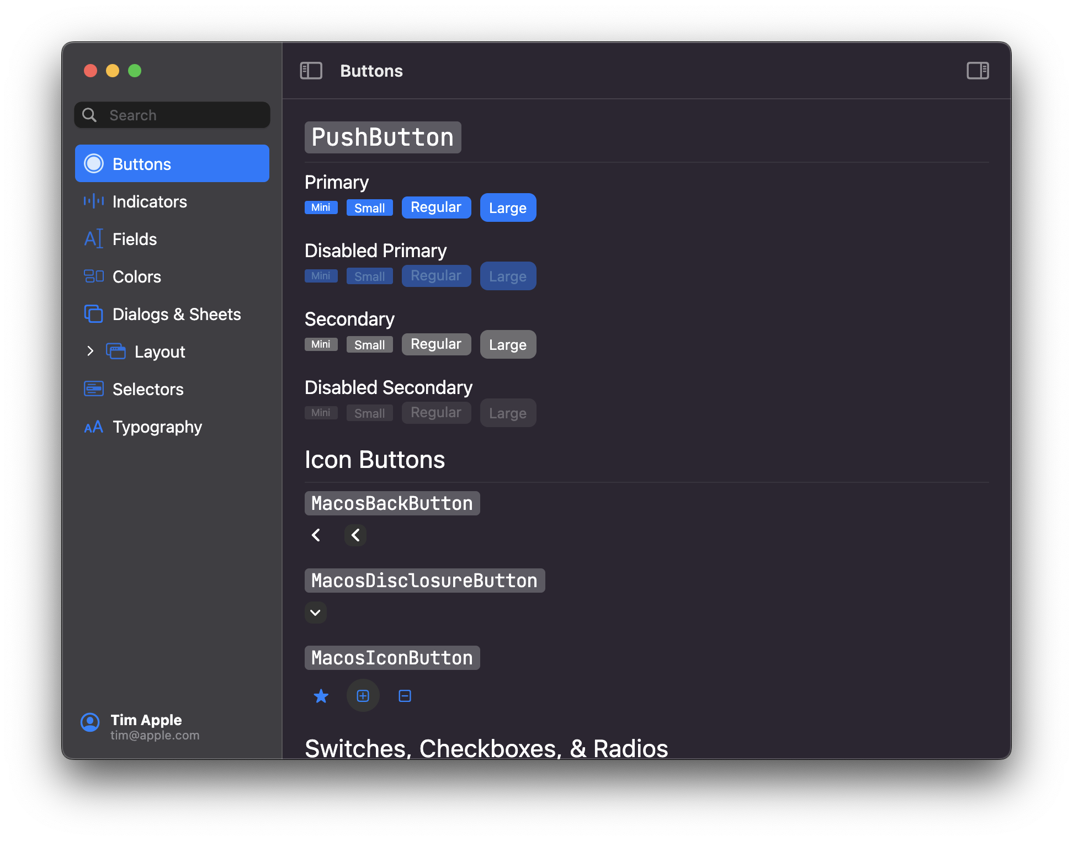This screenshot has width=1073, height=841.
Task: Click the MacosDisclosureButton down chevron
Action: (315, 613)
